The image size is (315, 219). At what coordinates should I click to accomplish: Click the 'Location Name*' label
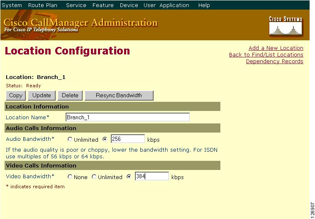click(27, 118)
